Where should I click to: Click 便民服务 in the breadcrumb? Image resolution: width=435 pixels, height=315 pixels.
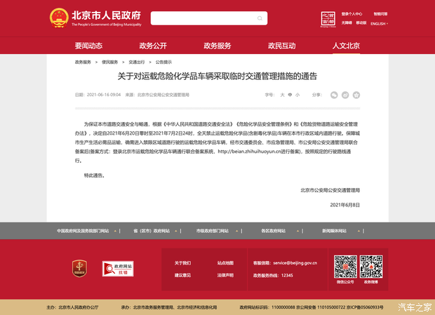coord(110,62)
